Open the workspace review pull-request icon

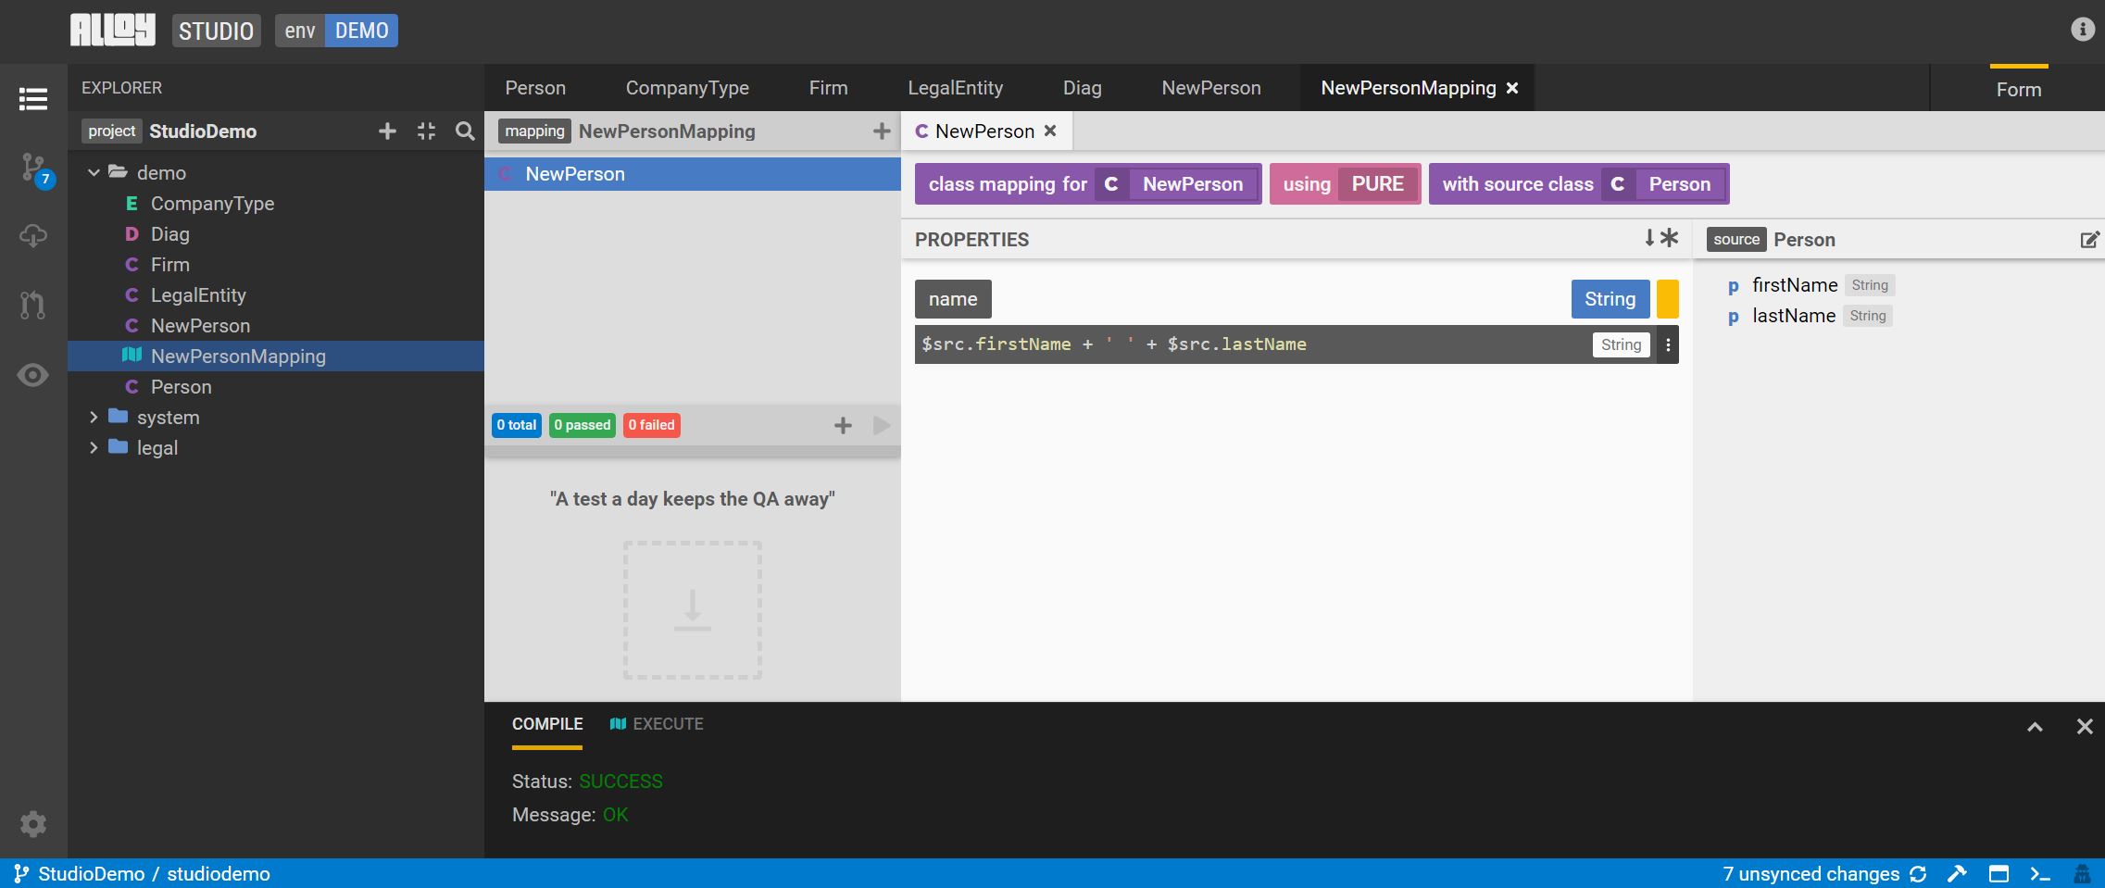33,305
